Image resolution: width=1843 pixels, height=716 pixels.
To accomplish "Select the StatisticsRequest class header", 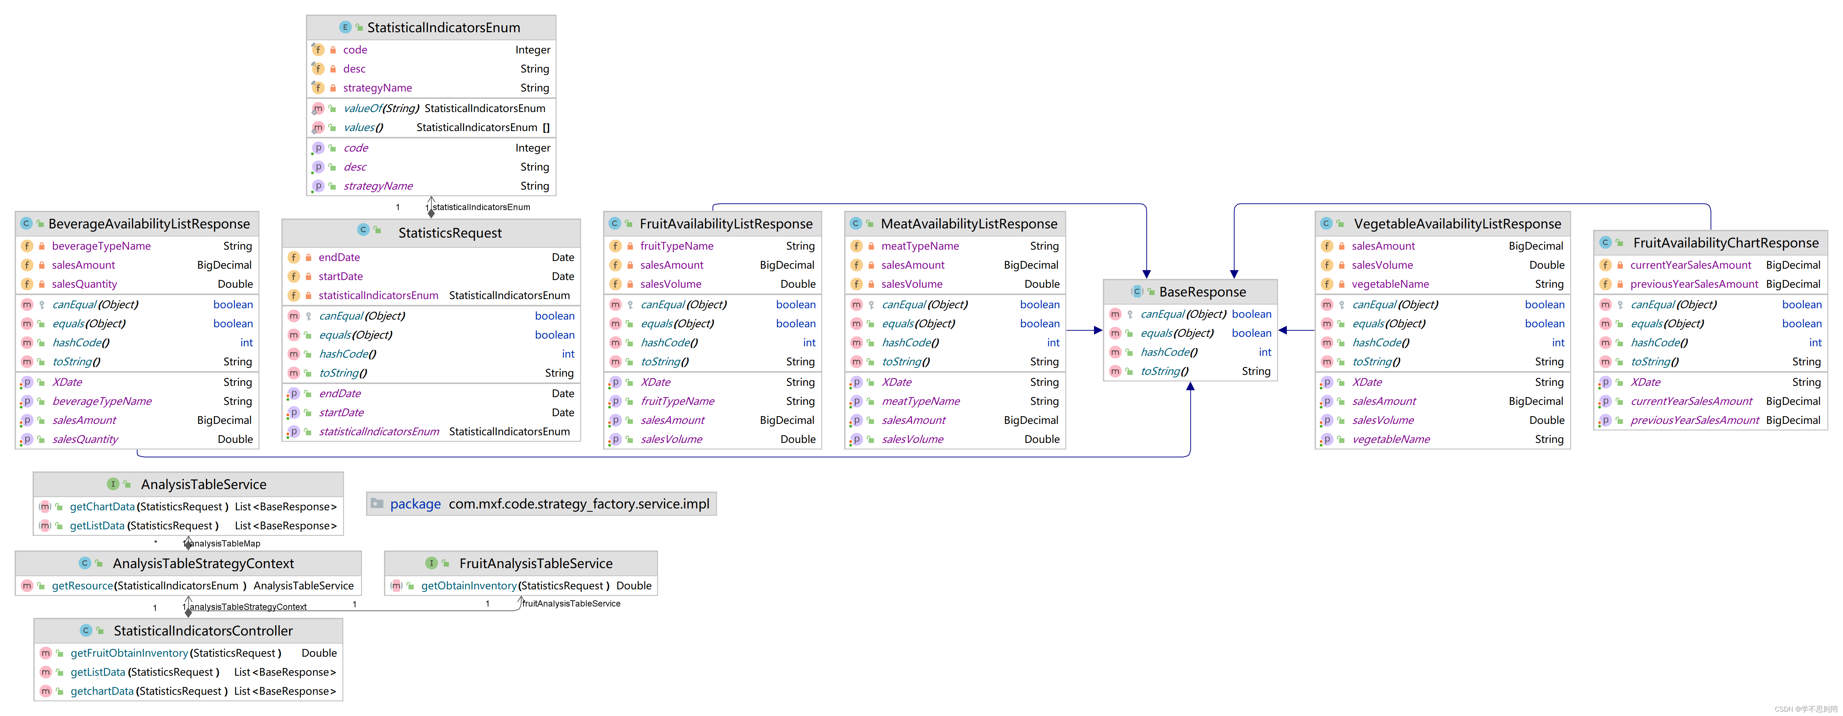I will 431,233.
